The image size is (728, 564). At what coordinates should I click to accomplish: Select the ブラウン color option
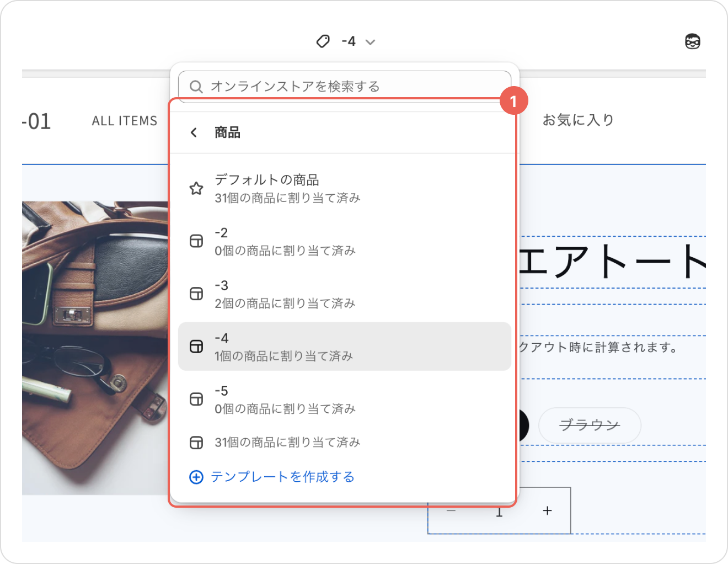coord(589,425)
